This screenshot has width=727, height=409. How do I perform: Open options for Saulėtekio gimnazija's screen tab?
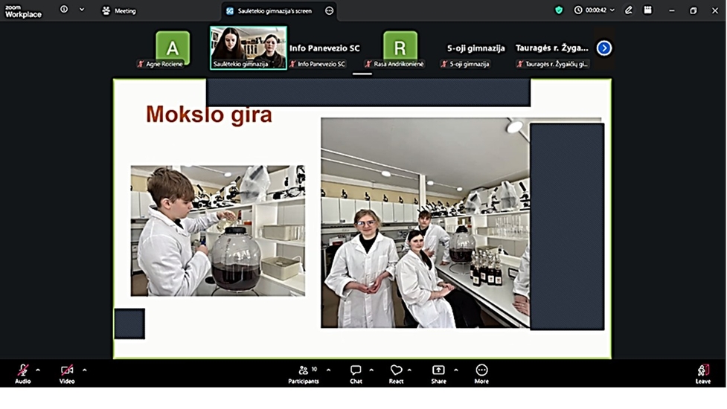pos(329,11)
